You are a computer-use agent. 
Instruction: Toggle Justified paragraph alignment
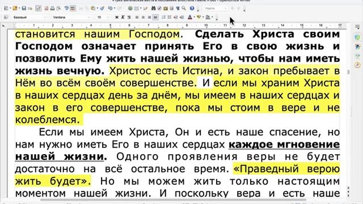coord(155,17)
